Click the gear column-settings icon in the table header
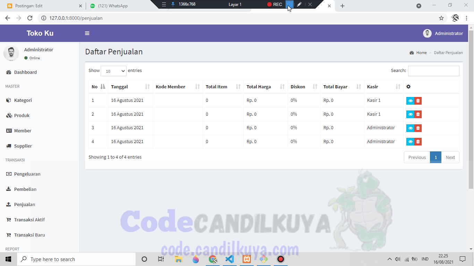Viewport: 474px width, 266px height. click(x=408, y=87)
